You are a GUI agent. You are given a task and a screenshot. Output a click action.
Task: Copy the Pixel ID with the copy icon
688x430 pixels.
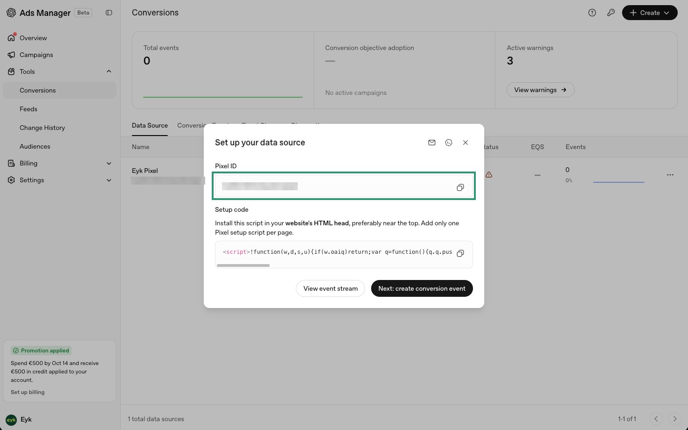pyautogui.click(x=460, y=187)
